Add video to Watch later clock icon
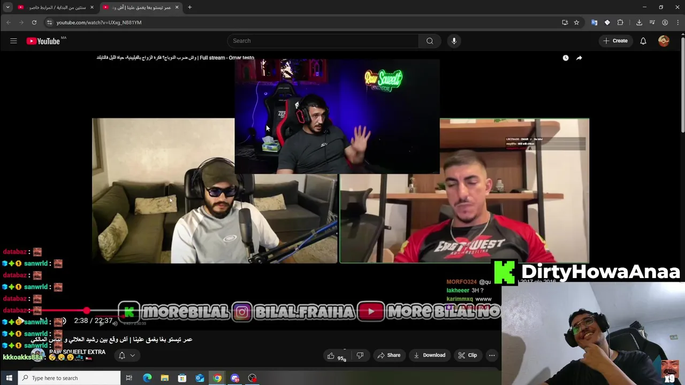685x385 pixels. 566,58
